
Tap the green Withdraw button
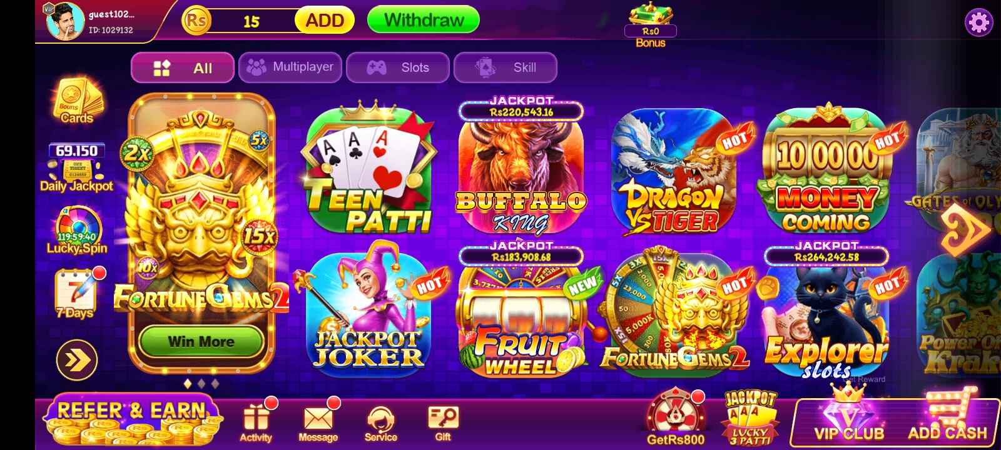coord(424,20)
